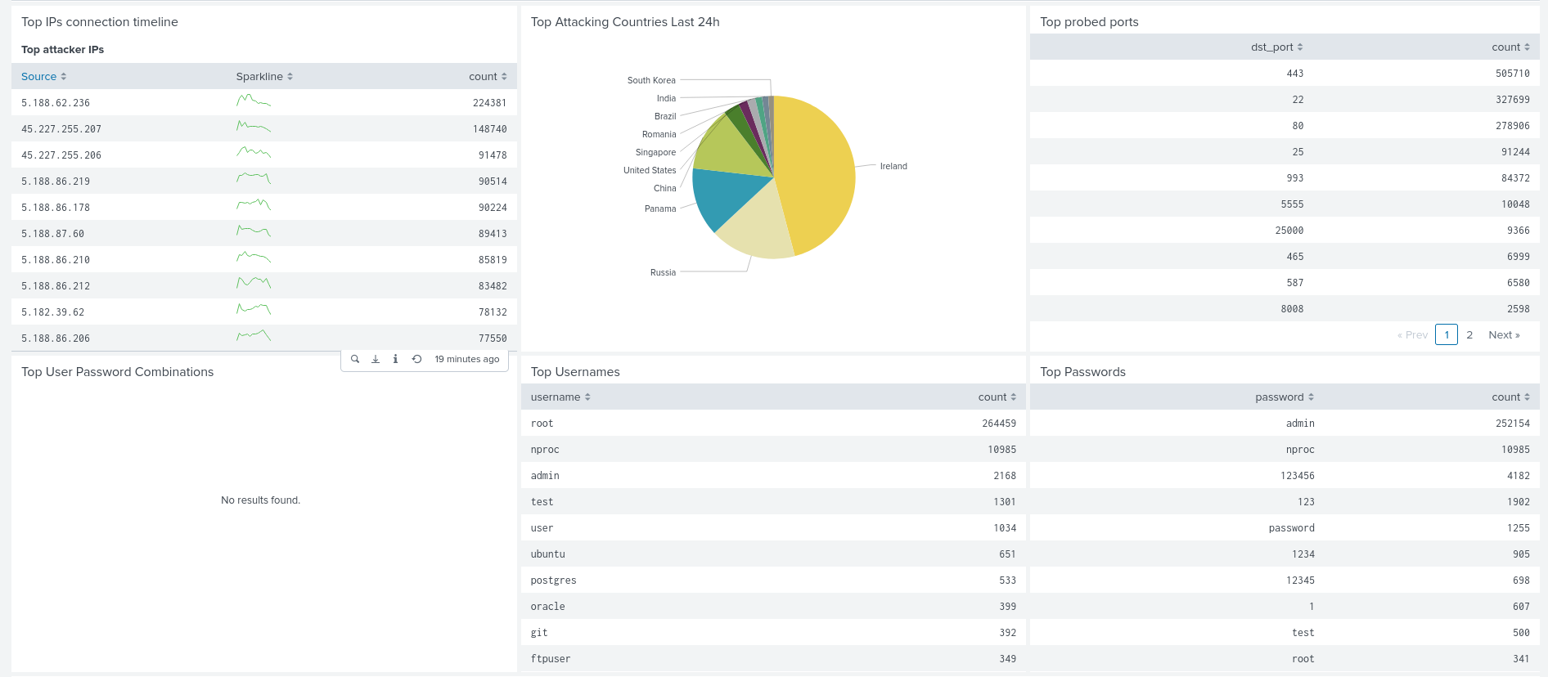The image size is (1548, 677).
Task: Click the export download icon
Action: coord(376,359)
